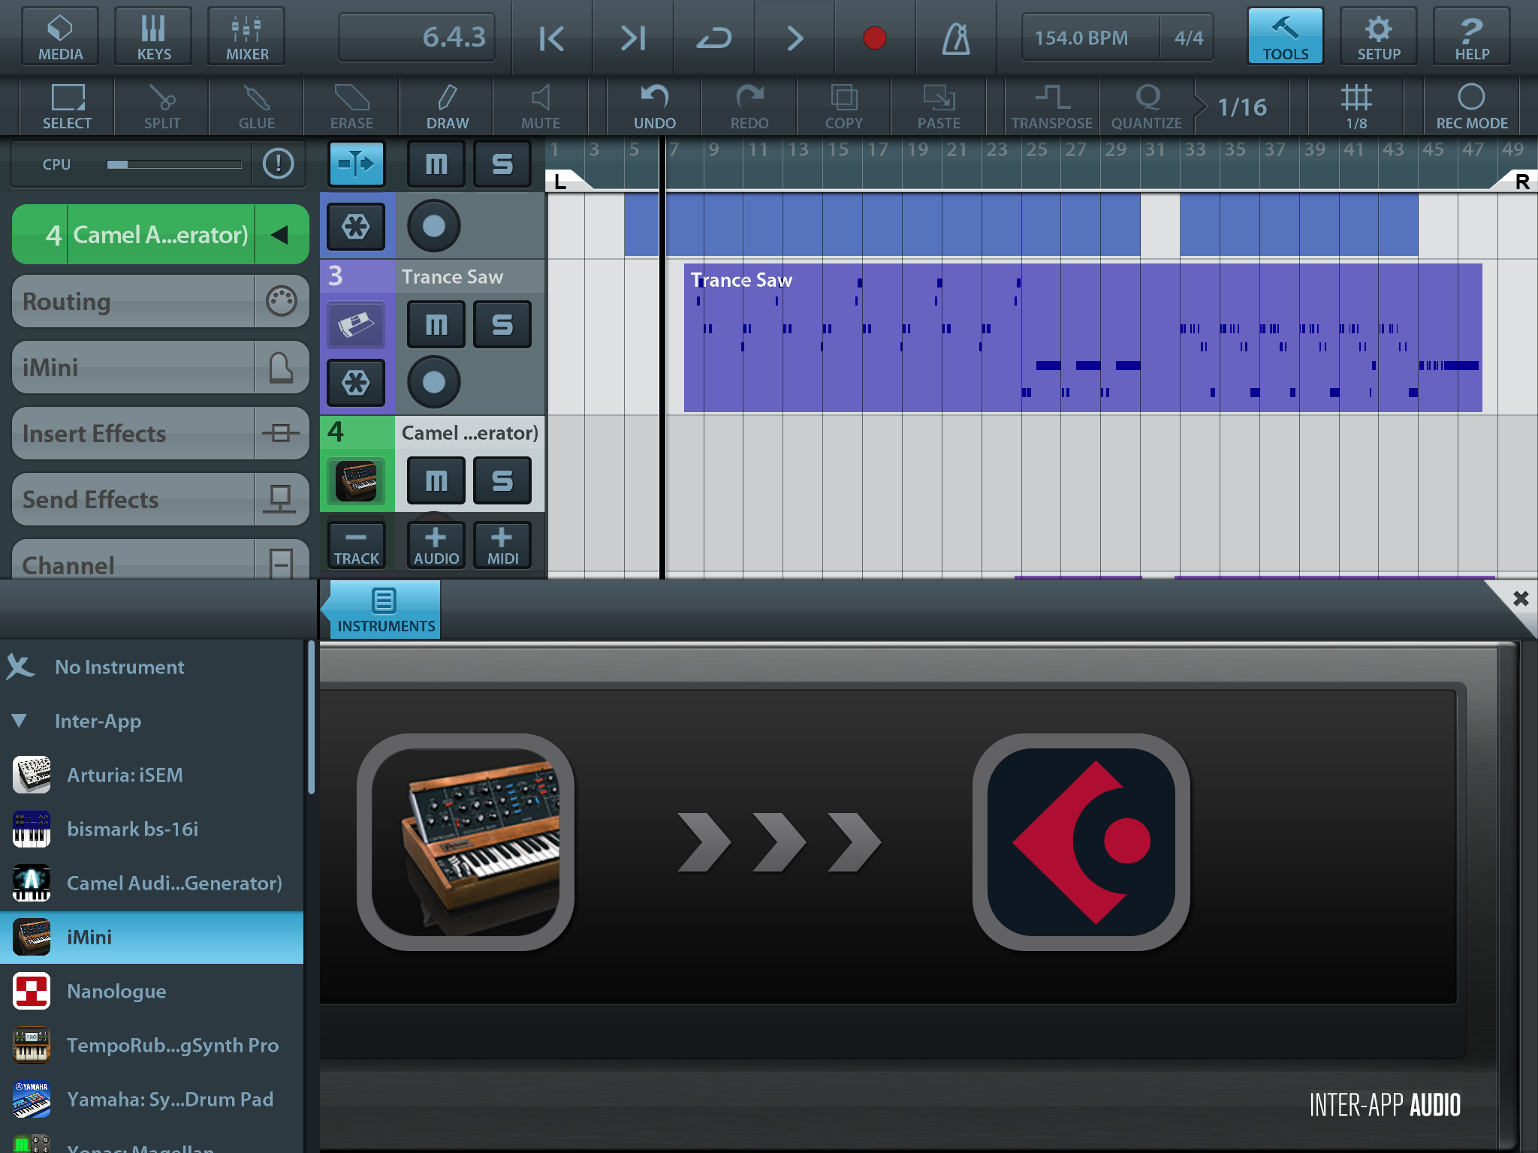Solo track 4 Camel ...erator)

coord(502,480)
